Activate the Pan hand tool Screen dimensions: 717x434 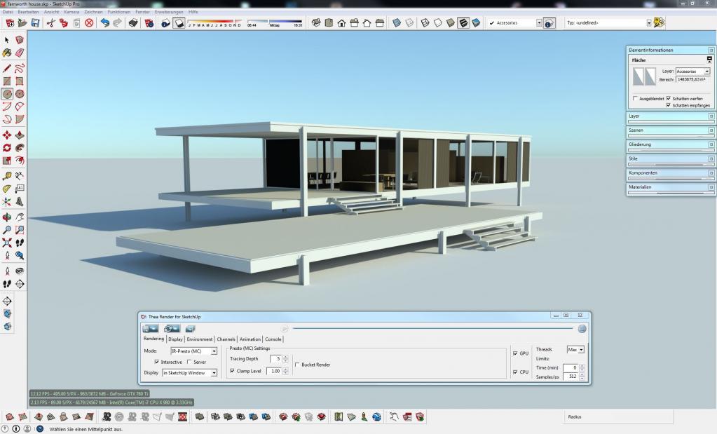pos(20,217)
